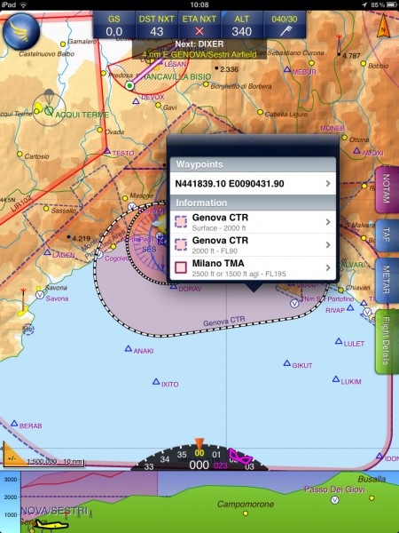Expand Genova CTR 2000 ft - FL90 entry

pos(253,245)
